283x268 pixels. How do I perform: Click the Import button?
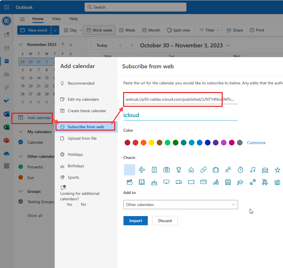pos(135,221)
